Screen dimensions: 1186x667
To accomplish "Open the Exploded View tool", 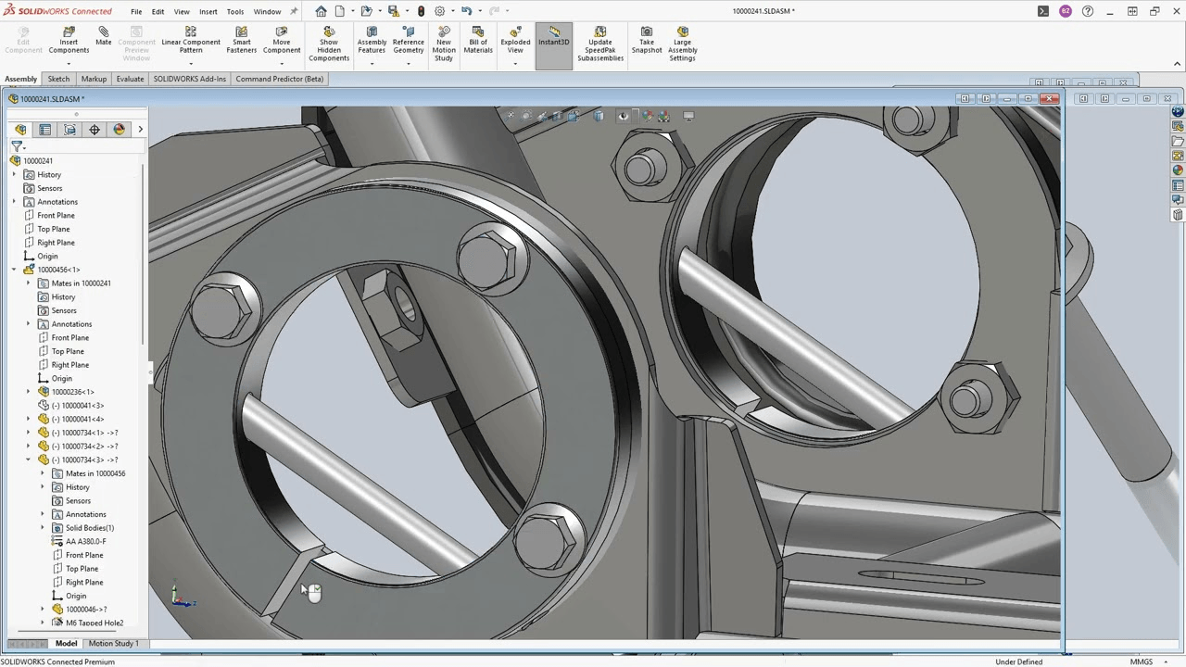I will pyautogui.click(x=514, y=42).
